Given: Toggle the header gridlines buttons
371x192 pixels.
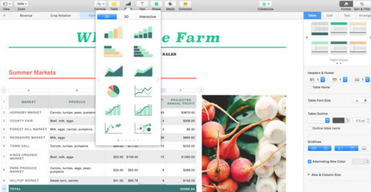Looking at the screenshot, I should tap(346, 148).
